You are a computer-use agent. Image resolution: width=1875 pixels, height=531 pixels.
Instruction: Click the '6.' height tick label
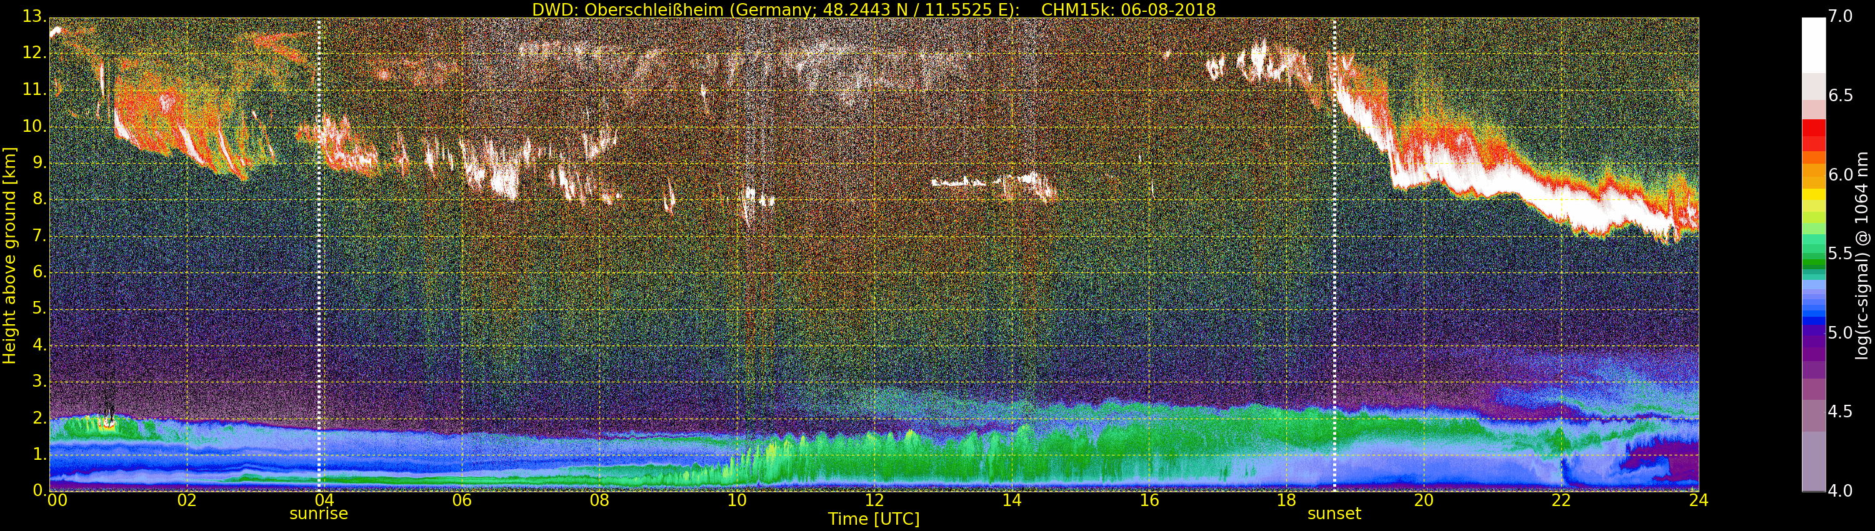pos(39,272)
